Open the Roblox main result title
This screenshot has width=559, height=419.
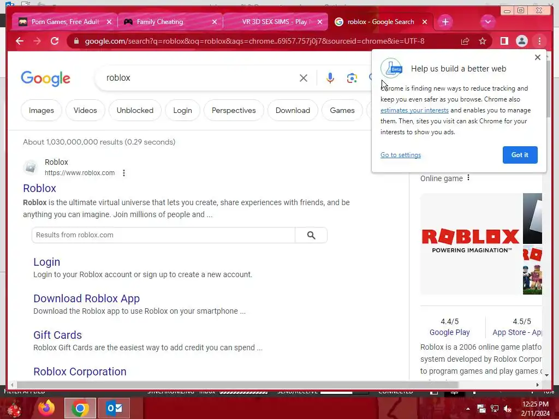pyautogui.click(x=39, y=188)
